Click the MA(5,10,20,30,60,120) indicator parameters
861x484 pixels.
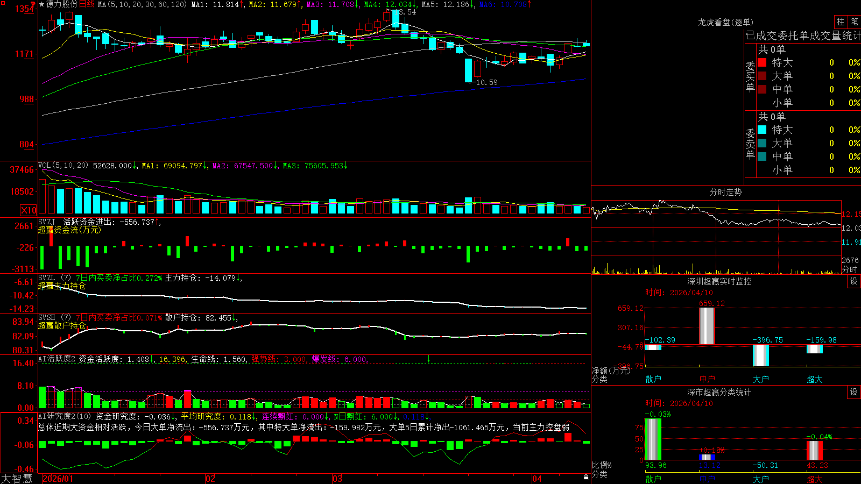tap(142, 4)
